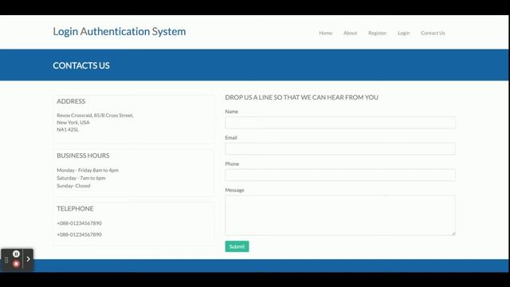
Task: Open the Home nav link
Action: pyautogui.click(x=326, y=33)
